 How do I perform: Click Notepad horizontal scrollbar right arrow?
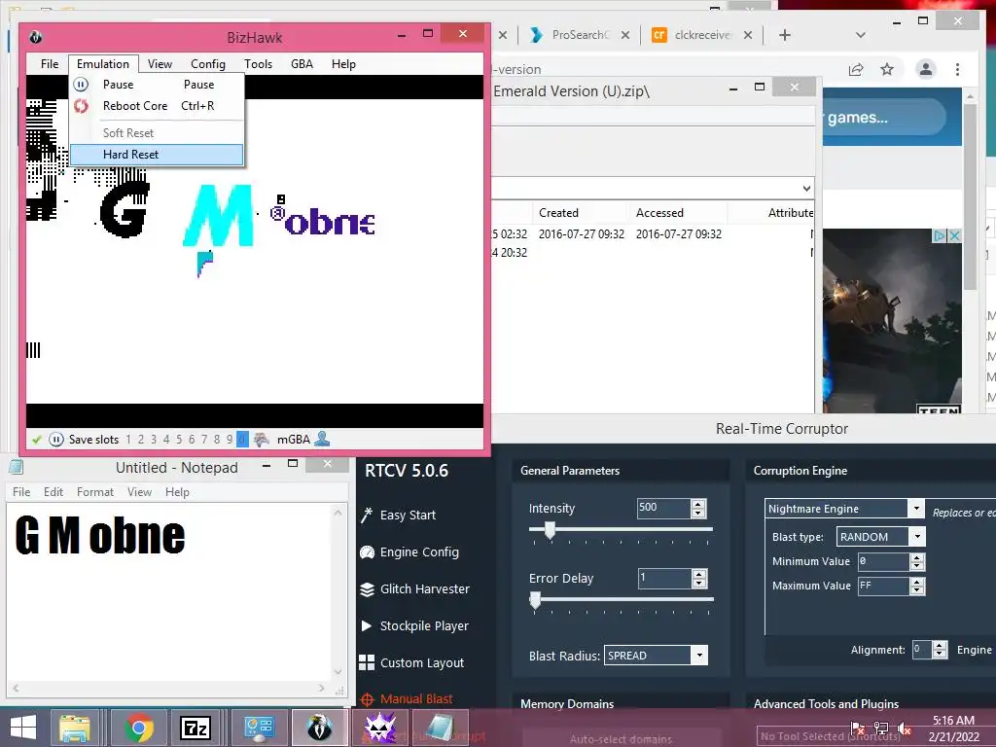coord(321,688)
